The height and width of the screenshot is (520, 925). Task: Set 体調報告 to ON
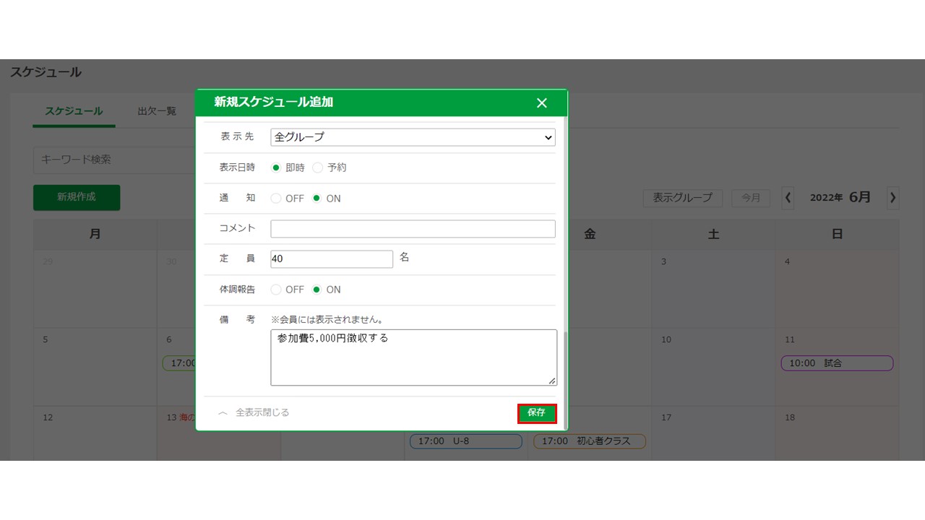317,290
